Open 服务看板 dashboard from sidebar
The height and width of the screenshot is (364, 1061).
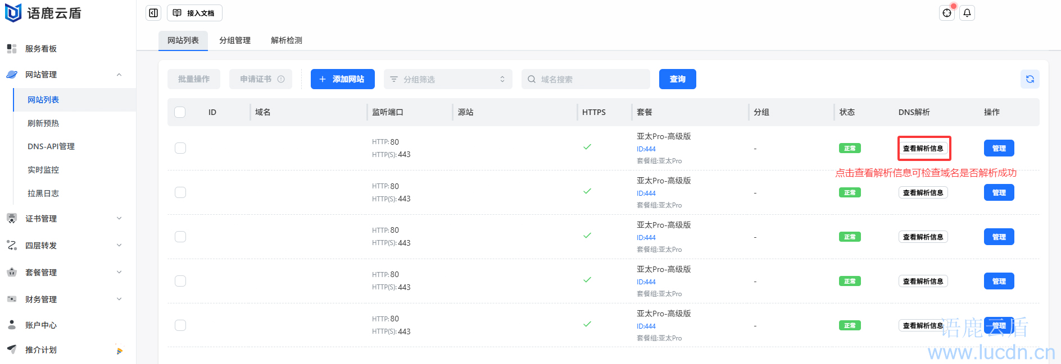(x=41, y=49)
